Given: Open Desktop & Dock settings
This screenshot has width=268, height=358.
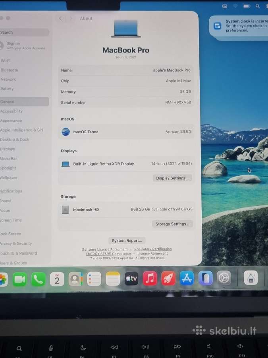Looking at the screenshot, I should point(24,140).
